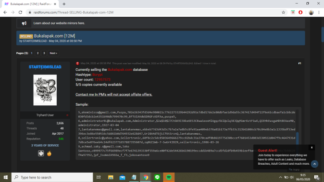Click the scroll-to-top arrow button
The width and height of the screenshot is (324, 182).
[315, 164]
